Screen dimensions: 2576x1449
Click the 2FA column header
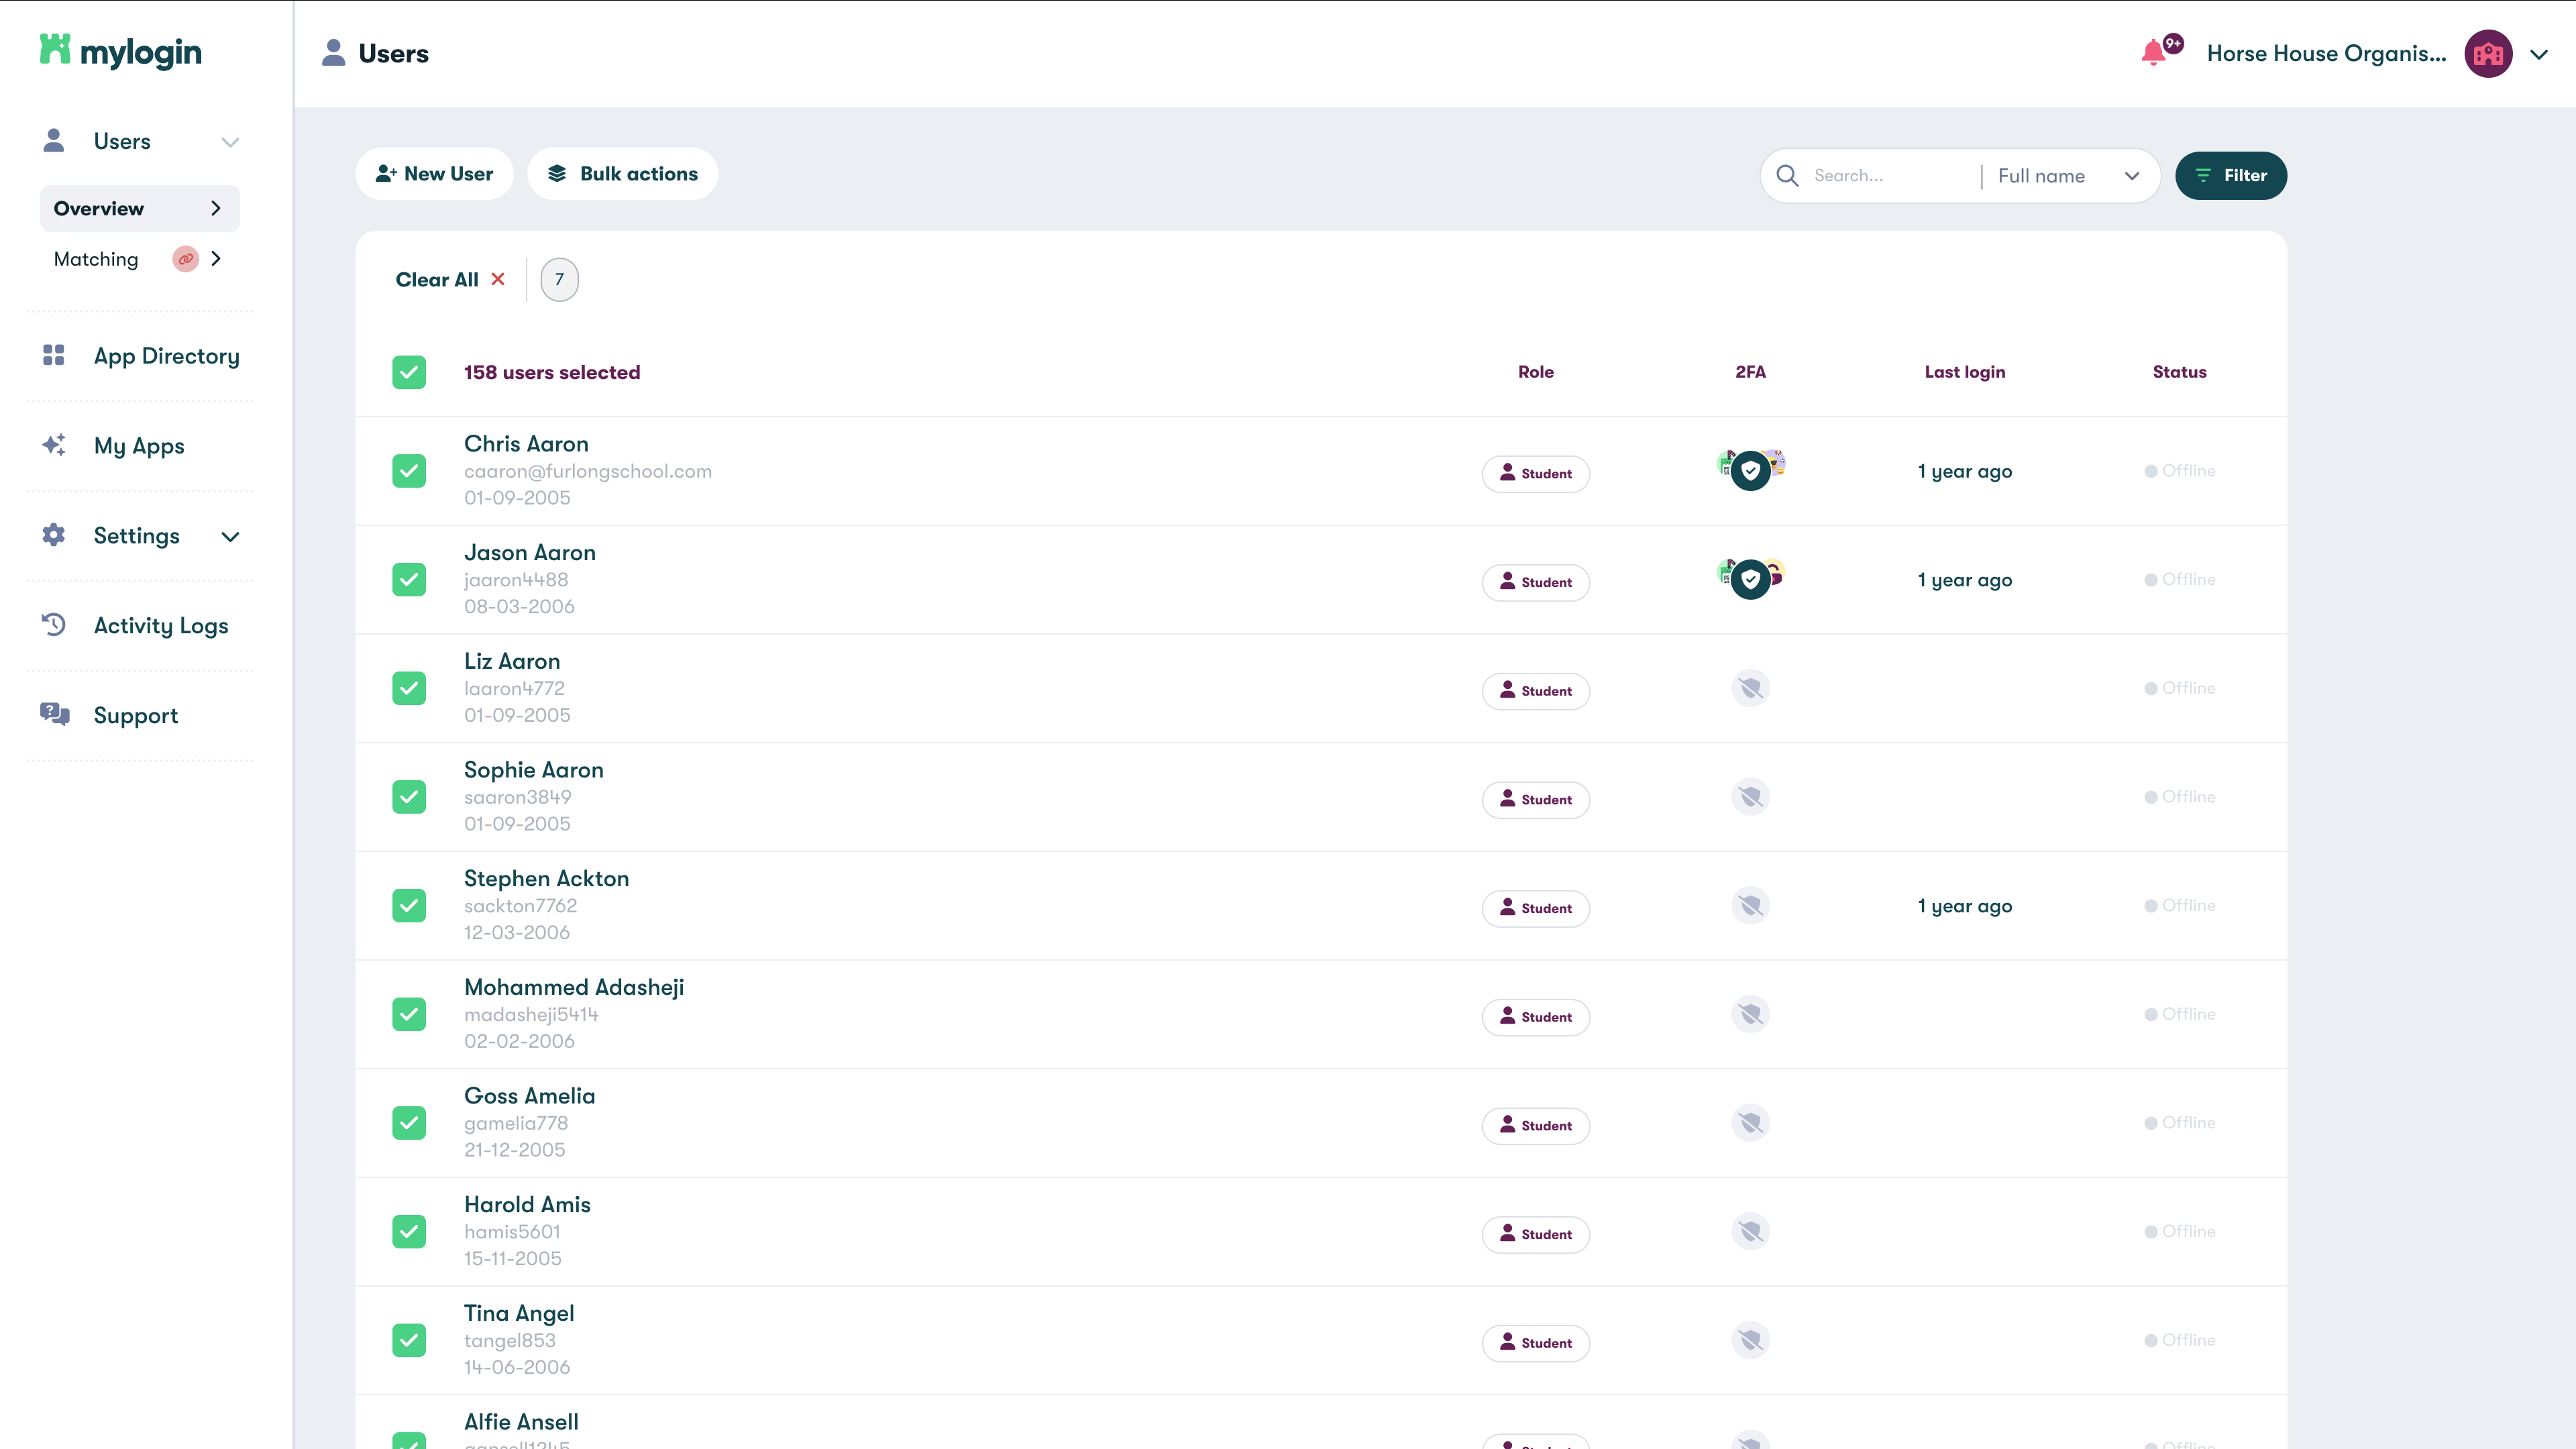coord(1750,372)
